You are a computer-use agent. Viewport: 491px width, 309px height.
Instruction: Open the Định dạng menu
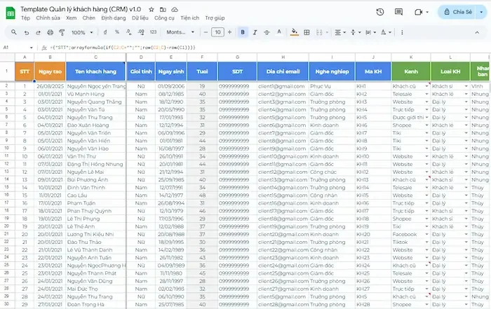pyautogui.click(x=114, y=18)
